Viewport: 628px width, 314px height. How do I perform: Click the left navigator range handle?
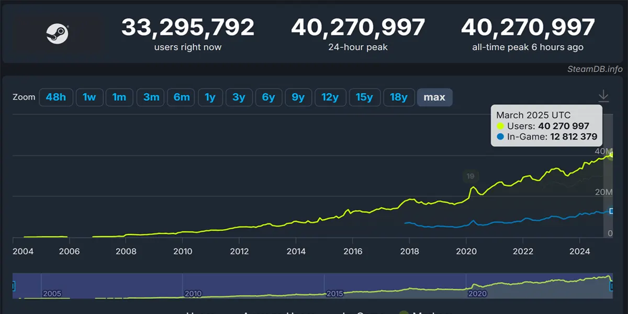tap(13, 286)
